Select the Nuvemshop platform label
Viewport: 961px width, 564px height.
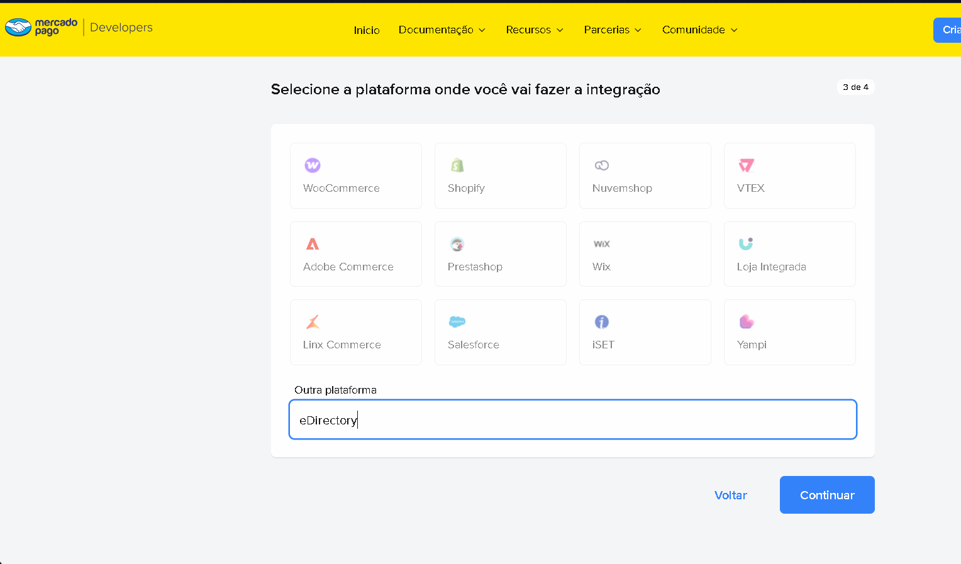click(x=622, y=188)
